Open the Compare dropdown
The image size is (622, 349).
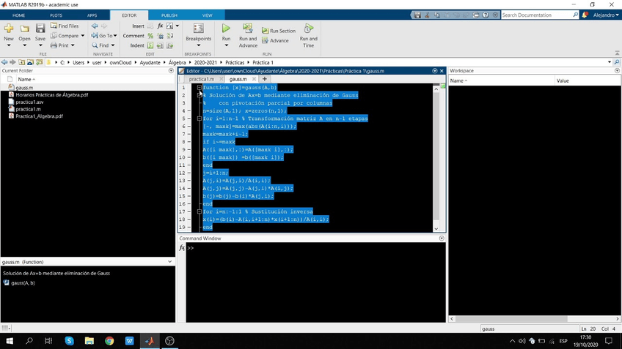click(68, 35)
